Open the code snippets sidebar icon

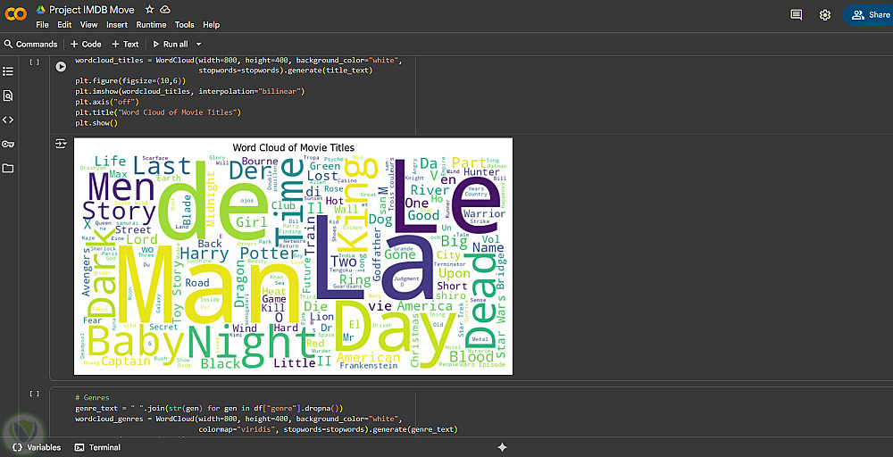(x=7, y=120)
